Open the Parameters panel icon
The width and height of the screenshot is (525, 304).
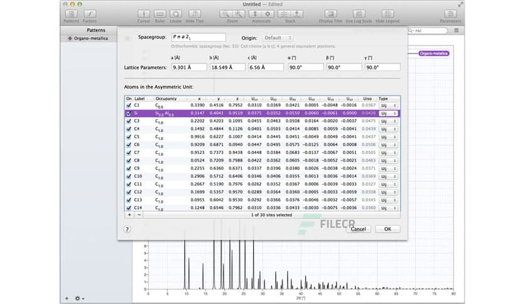[x=450, y=13]
